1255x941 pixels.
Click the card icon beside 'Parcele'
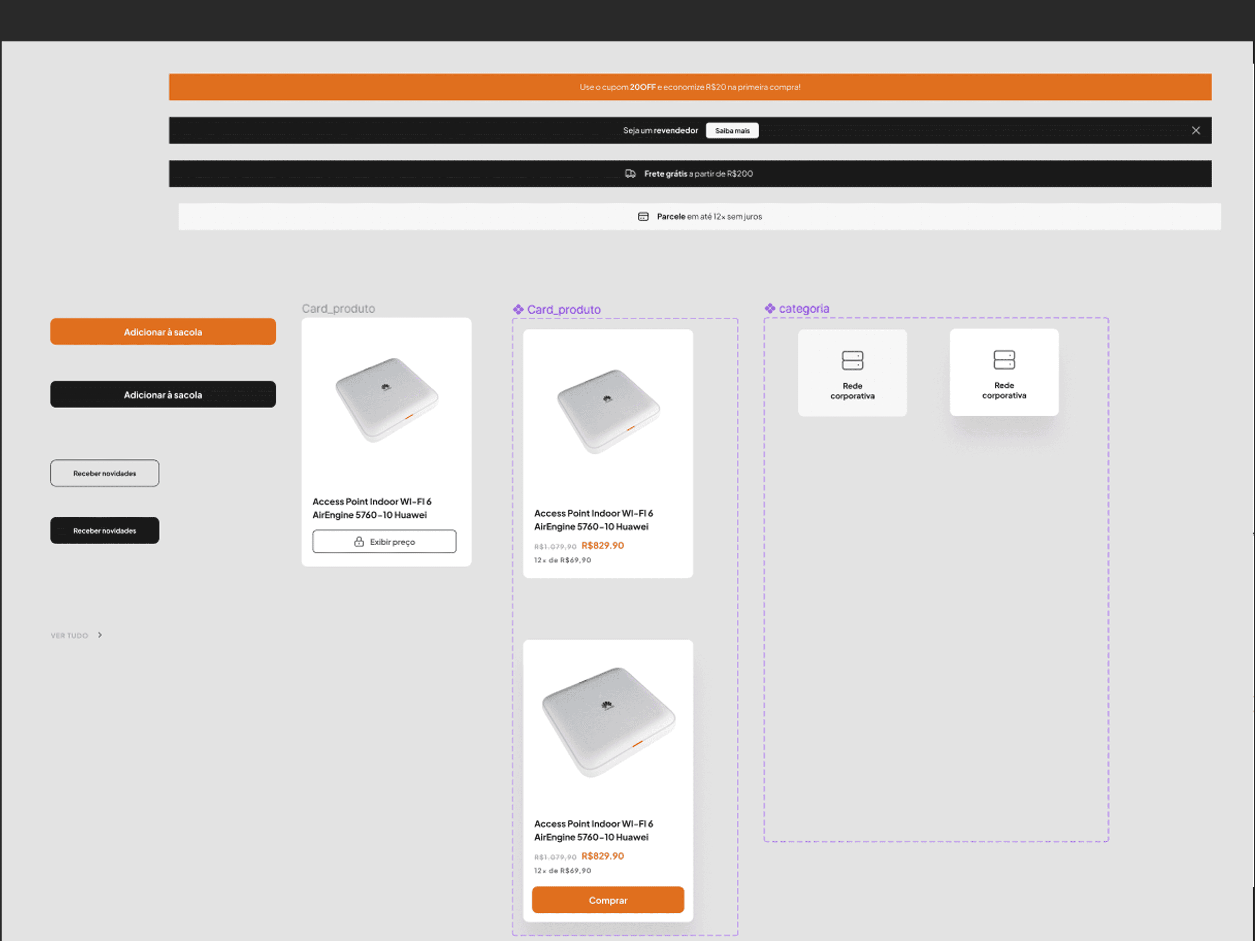(643, 217)
